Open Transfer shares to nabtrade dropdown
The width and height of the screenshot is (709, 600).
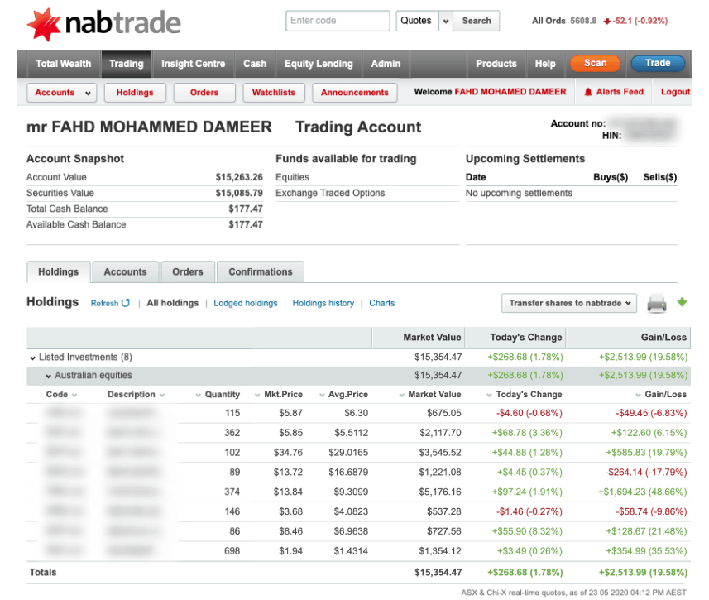click(569, 304)
